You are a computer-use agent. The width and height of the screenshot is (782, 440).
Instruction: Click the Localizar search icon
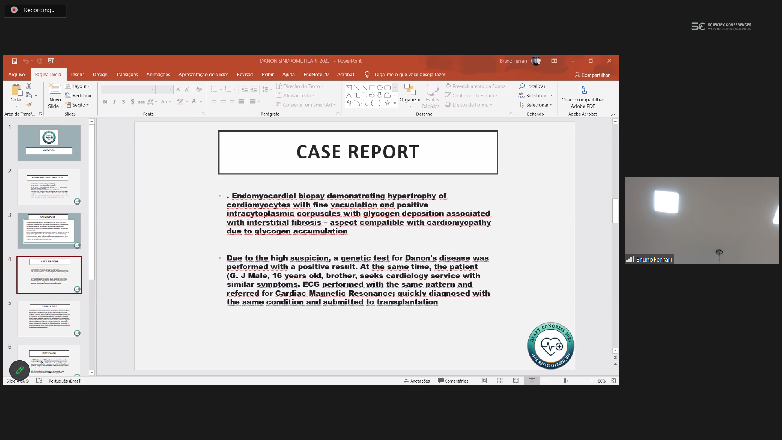click(x=522, y=86)
